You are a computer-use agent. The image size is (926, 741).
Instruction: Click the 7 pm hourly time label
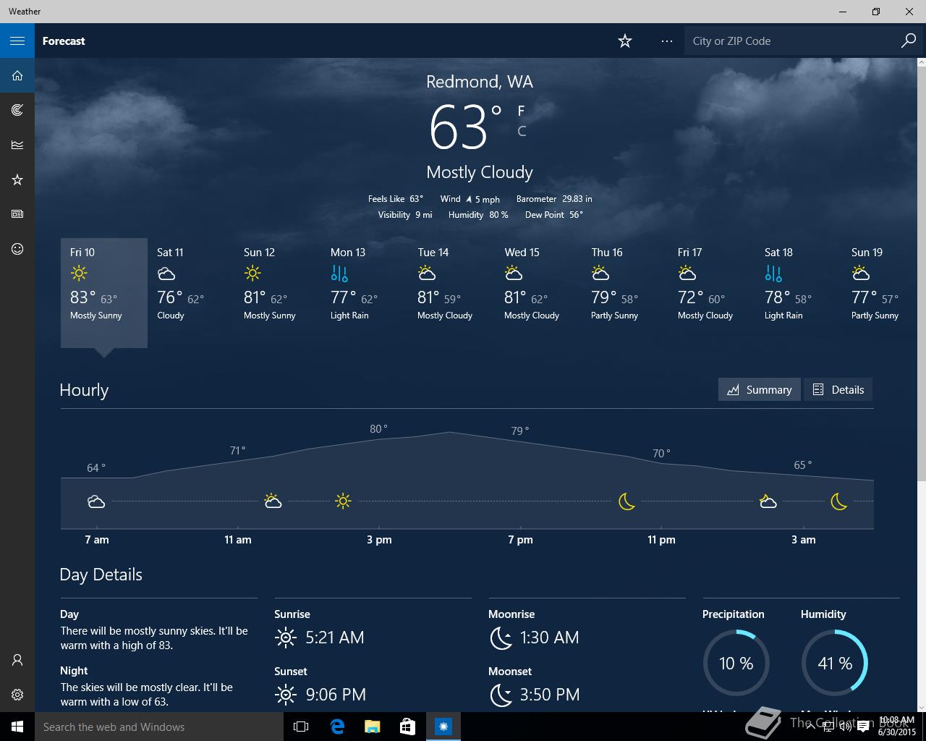520,540
